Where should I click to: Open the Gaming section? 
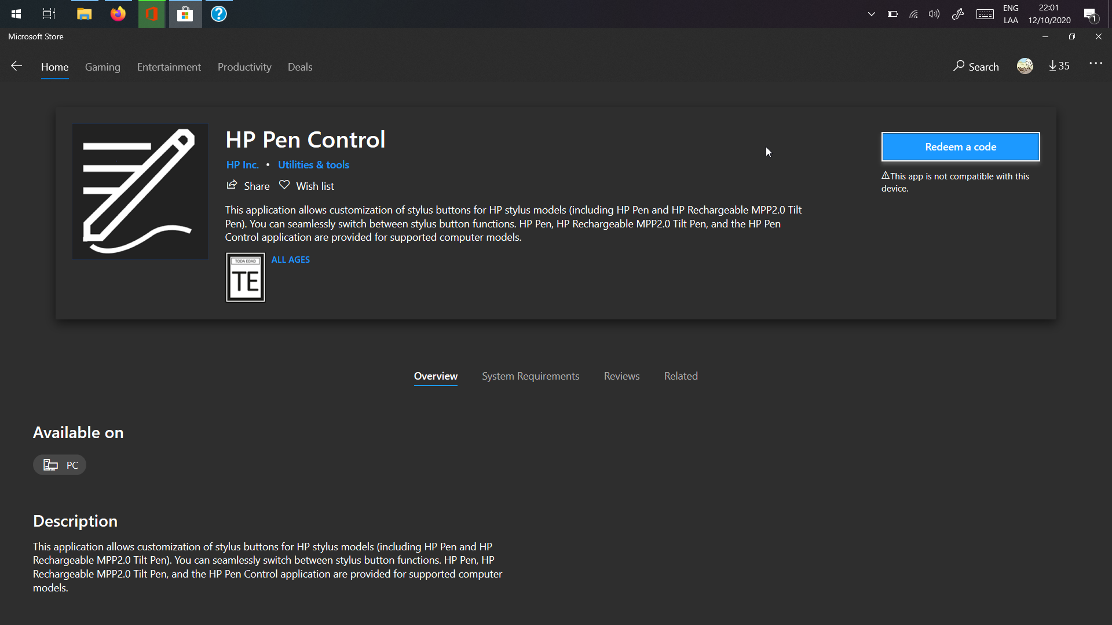point(103,67)
